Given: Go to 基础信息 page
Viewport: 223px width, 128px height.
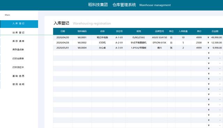Looking at the screenshot, I should coord(18,76).
